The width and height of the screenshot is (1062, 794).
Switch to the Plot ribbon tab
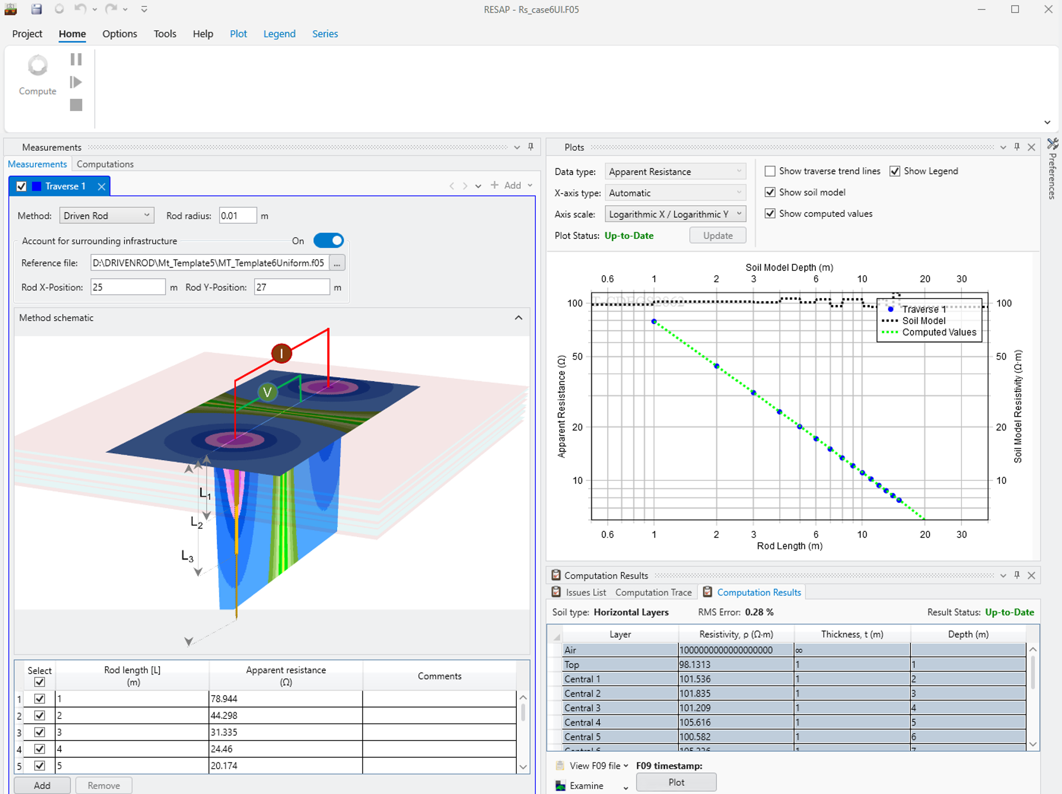238,34
